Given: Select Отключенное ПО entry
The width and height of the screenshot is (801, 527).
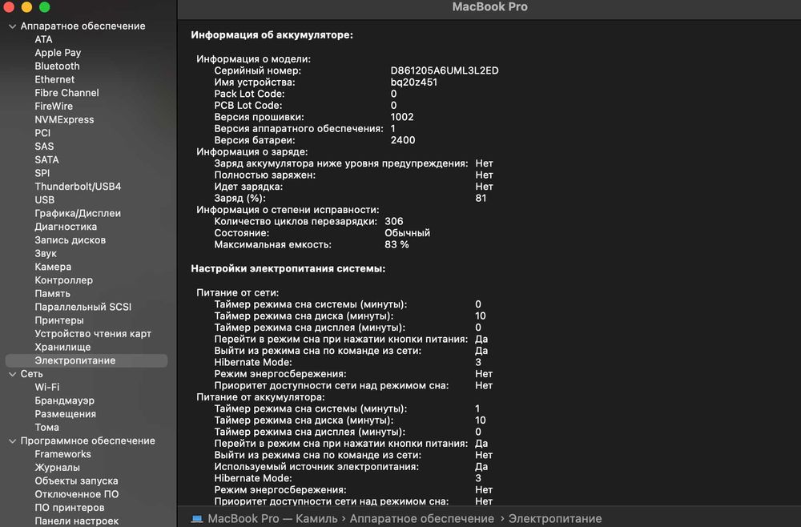Looking at the screenshot, I should click(76, 494).
